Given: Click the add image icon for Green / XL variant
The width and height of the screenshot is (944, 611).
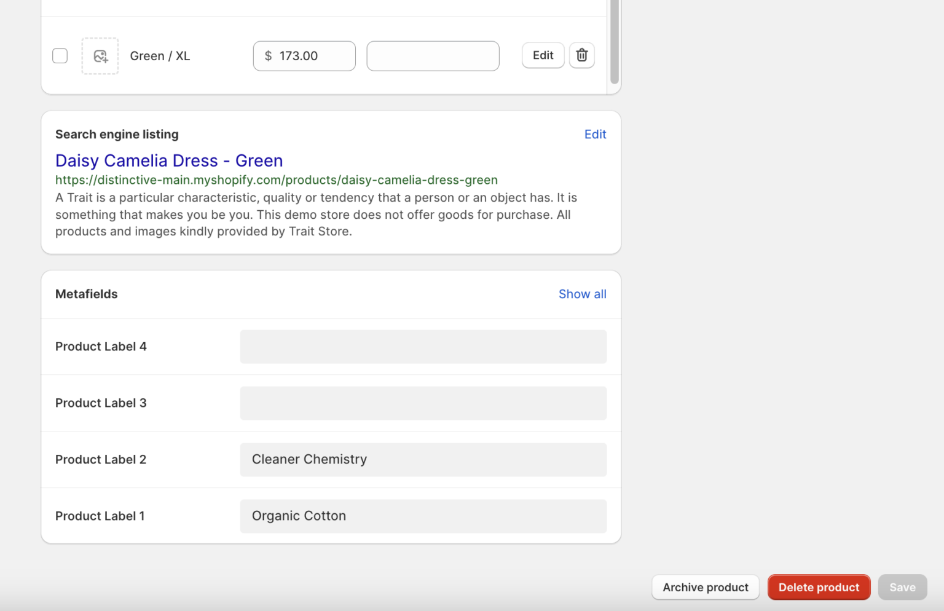Looking at the screenshot, I should pos(100,55).
